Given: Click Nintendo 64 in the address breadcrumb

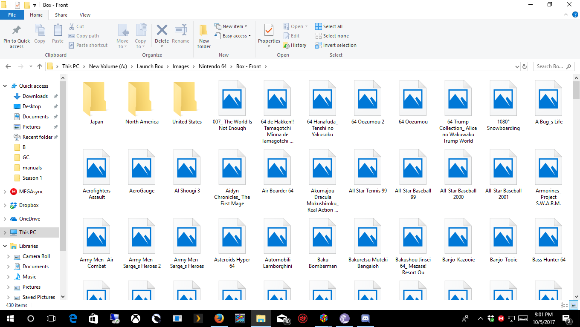Looking at the screenshot, I should (x=212, y=66).
